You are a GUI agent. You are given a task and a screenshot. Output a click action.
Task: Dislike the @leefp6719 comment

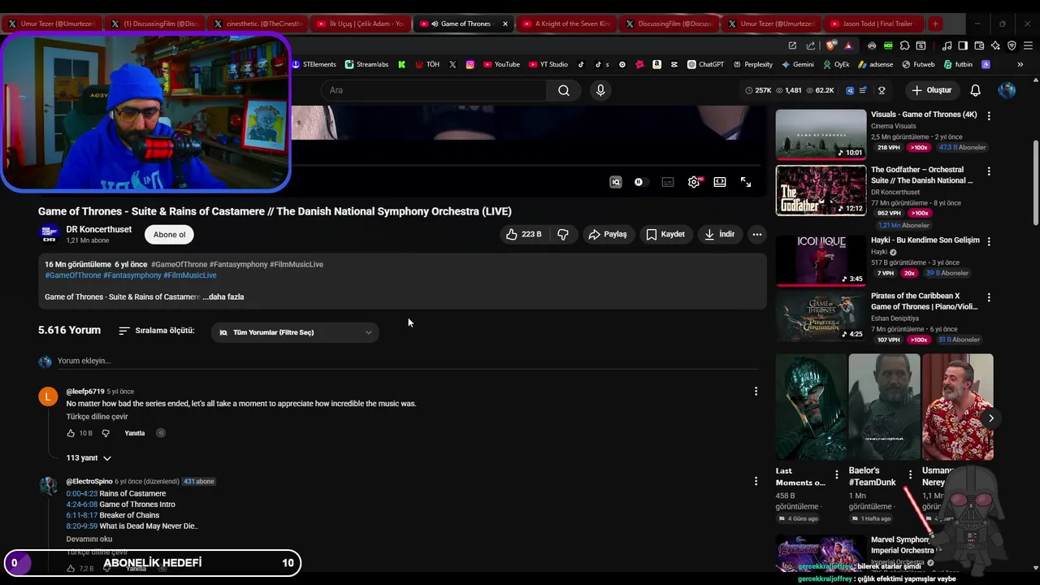coord(105,433)
